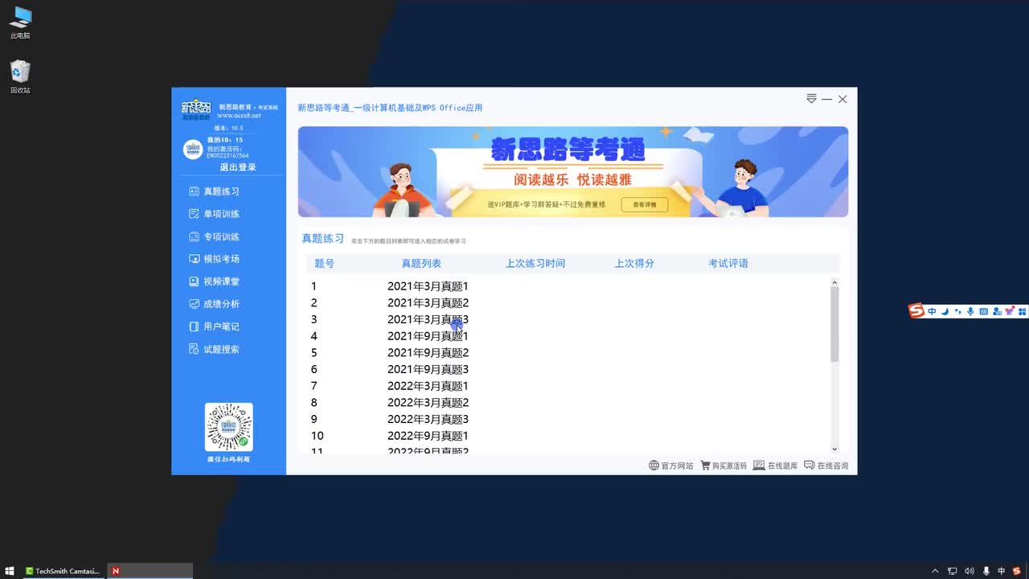This screenshot has height=579, width=1029.
Task: Open the 在线题库 link
Action: [776, 466]
